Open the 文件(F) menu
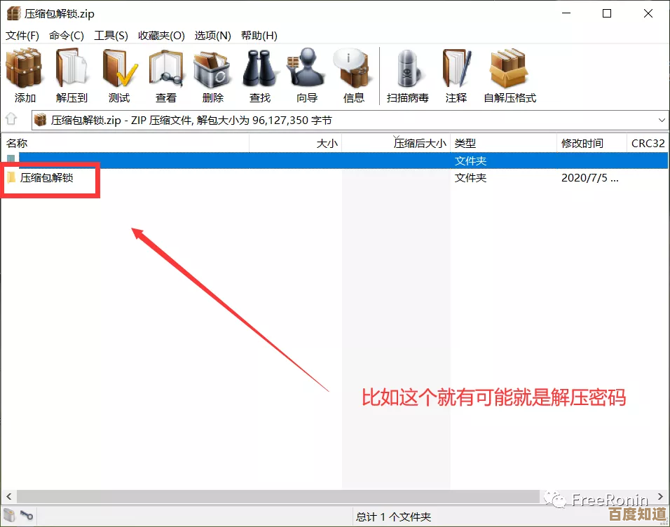The height and width of the screenshot is (527, 670). [x=22, y=35]
